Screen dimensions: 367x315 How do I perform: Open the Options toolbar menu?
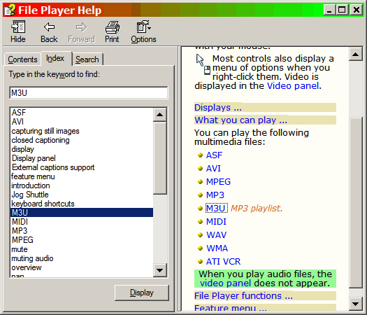point(143,27)
